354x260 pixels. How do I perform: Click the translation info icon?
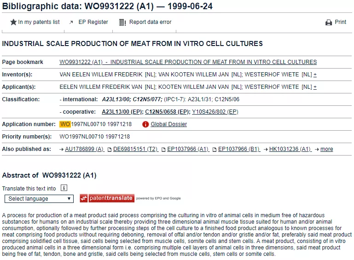[64, 188]
